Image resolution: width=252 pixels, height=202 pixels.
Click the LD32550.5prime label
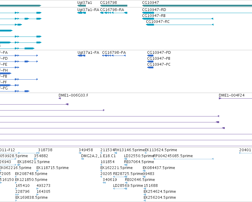(x=139, y=156)
